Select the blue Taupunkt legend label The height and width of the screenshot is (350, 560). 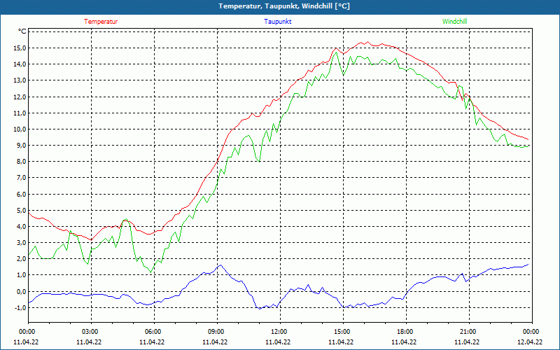278,22
